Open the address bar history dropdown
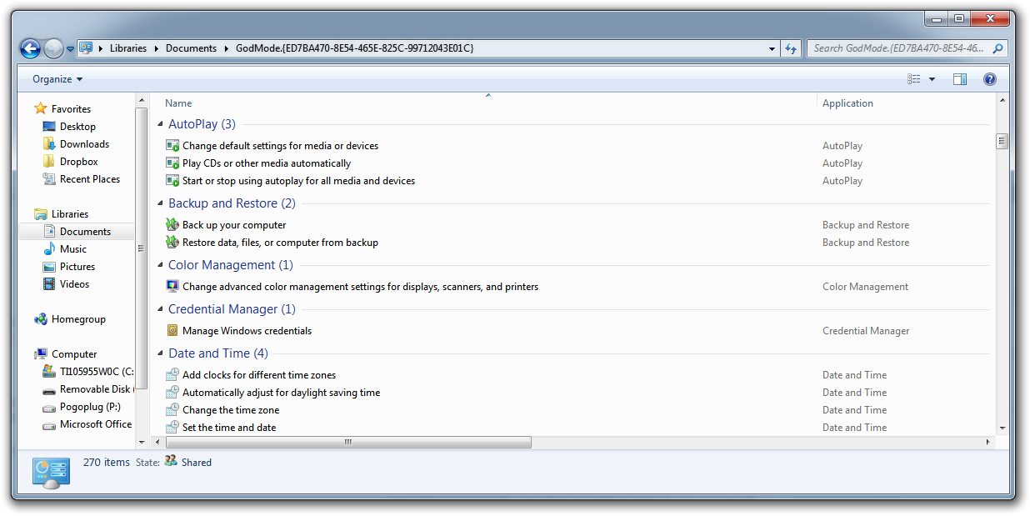This screenshot has width=1030, height=516. (x=772, y=48)
